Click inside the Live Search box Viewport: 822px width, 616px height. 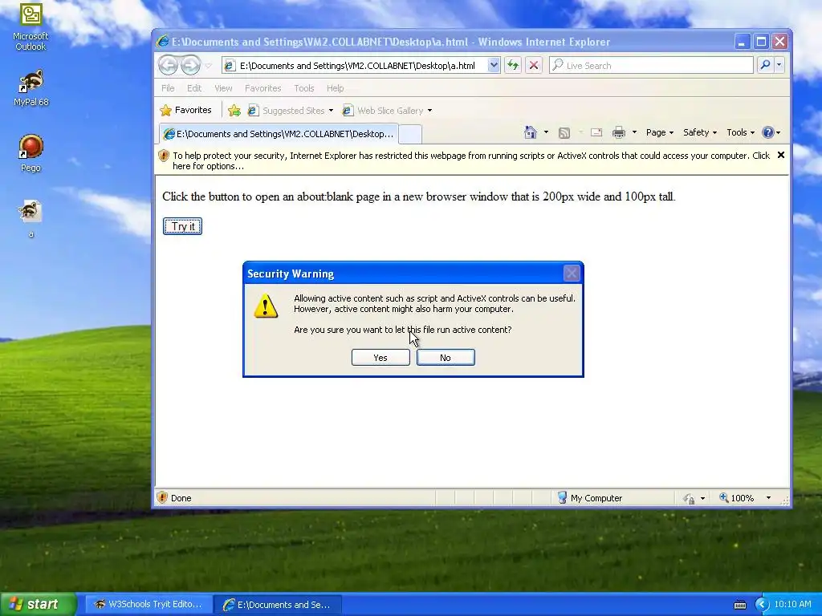point(651,66)
